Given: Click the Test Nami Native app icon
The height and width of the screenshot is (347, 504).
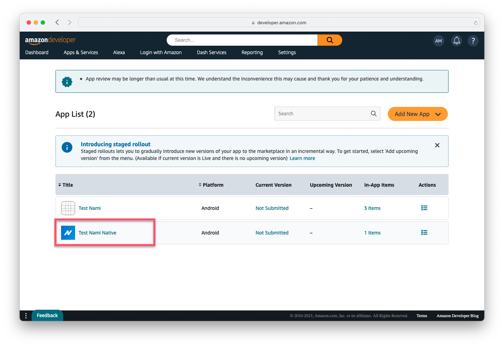Looking at the screenshot, I should point(68,233).
